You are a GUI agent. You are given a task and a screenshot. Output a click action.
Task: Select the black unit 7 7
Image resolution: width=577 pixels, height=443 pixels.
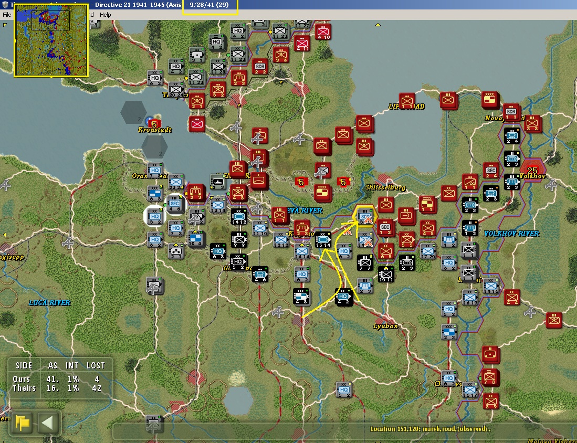(365, 263)
